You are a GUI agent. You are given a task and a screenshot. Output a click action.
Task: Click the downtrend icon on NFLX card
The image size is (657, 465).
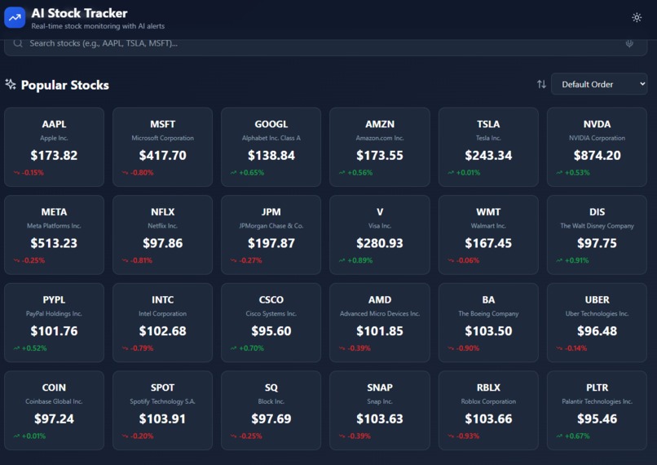pyautogui.click(x=125, y=260)
